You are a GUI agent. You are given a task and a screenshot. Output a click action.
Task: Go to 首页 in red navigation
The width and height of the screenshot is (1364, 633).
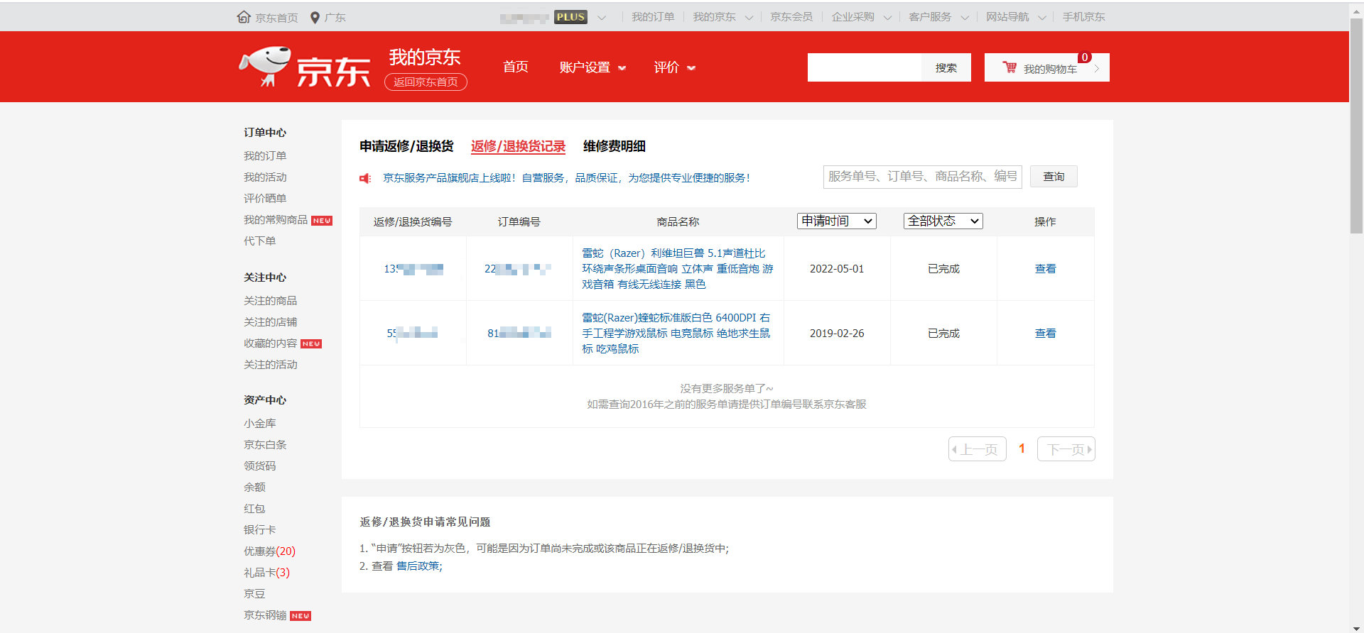pyautogui.click(x=516, y=67)
